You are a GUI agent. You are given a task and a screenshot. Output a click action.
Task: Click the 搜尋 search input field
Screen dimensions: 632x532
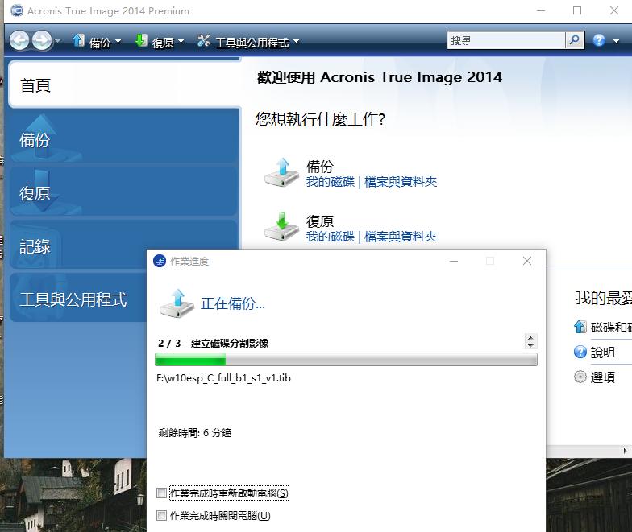tap(506, 40)
